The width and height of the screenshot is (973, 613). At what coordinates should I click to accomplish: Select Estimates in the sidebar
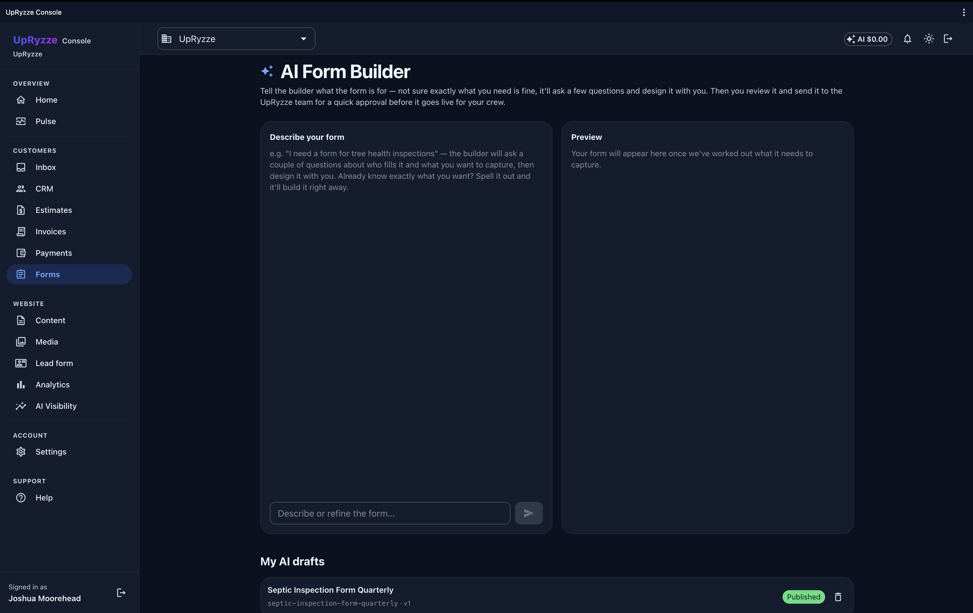[69, 210]
